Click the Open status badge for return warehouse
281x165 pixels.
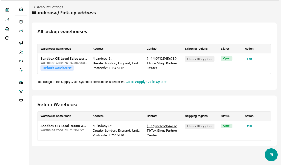(x=226, y=126)
